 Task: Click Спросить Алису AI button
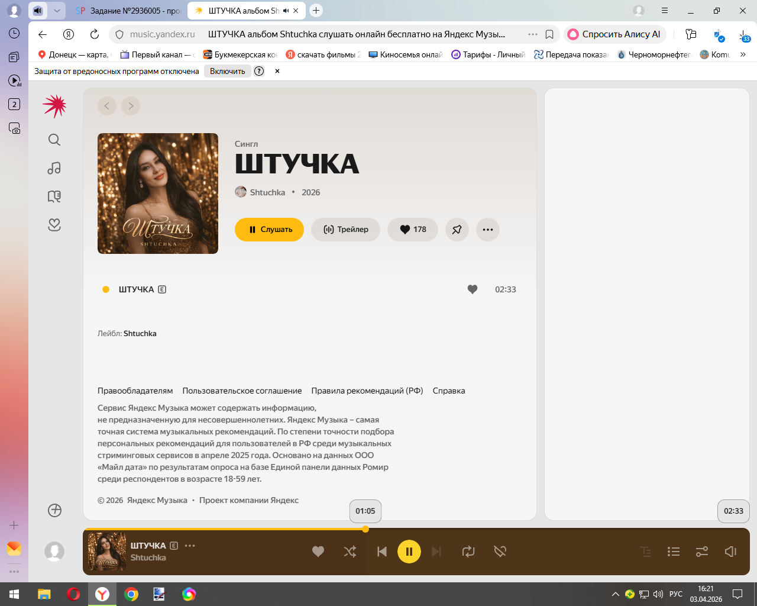615,34
